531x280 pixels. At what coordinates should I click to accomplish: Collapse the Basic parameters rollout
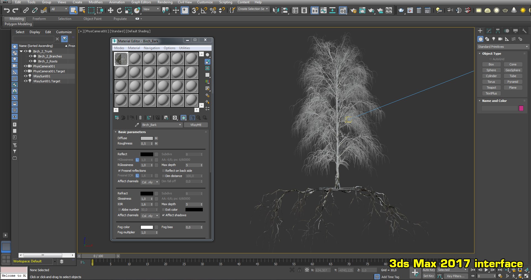pos(116,132)
